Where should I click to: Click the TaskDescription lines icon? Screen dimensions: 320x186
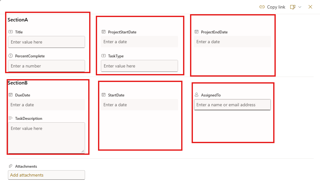click(11, 118)
